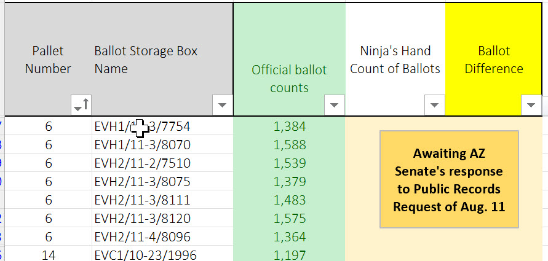Click box name EVH2/11-3/8075
Screen dimensions: 548x261
tap(142, 182)
